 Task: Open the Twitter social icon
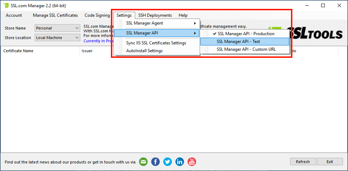click(x=168, y=162)
